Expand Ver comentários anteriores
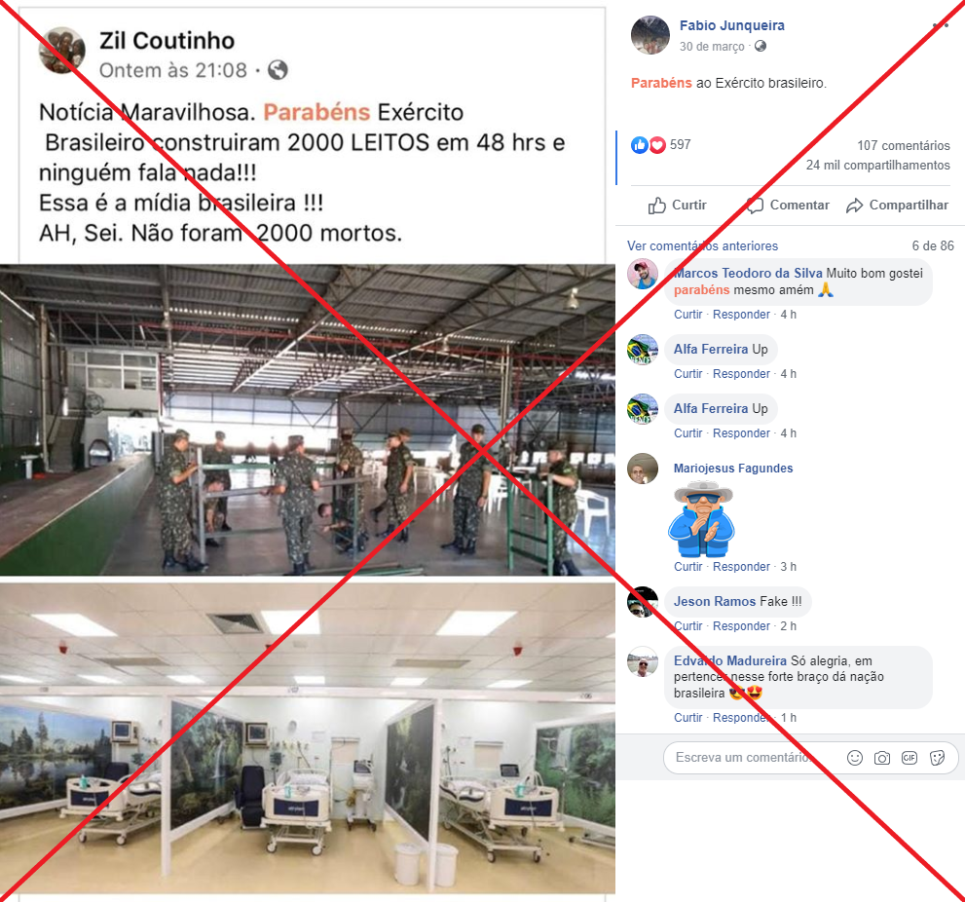The image size is (965, 902). click(x=702, y=245)
